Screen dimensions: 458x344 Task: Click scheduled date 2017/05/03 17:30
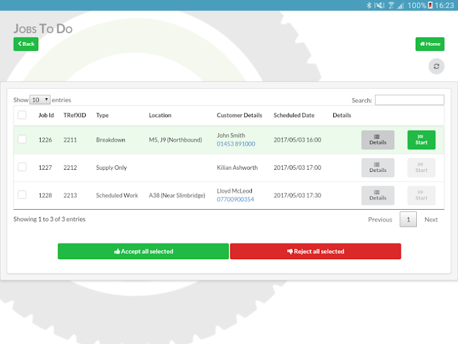click(x=297, y=195)
